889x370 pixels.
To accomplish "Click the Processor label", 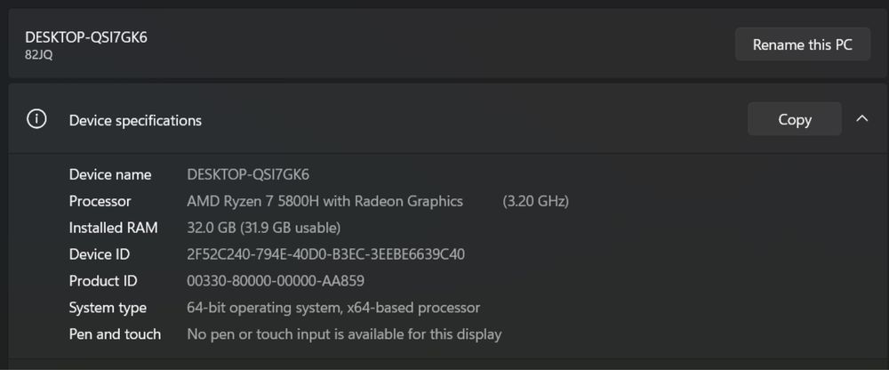I will click(100, 201).
